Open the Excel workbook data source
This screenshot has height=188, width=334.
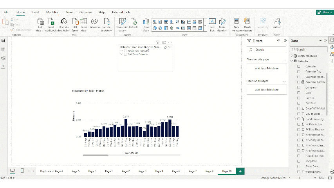pyautogui.click(x=51, y=22)
